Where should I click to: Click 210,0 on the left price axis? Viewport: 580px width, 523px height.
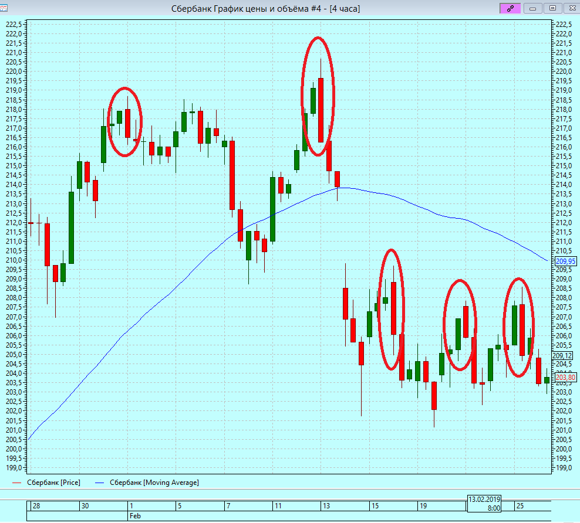14,260
